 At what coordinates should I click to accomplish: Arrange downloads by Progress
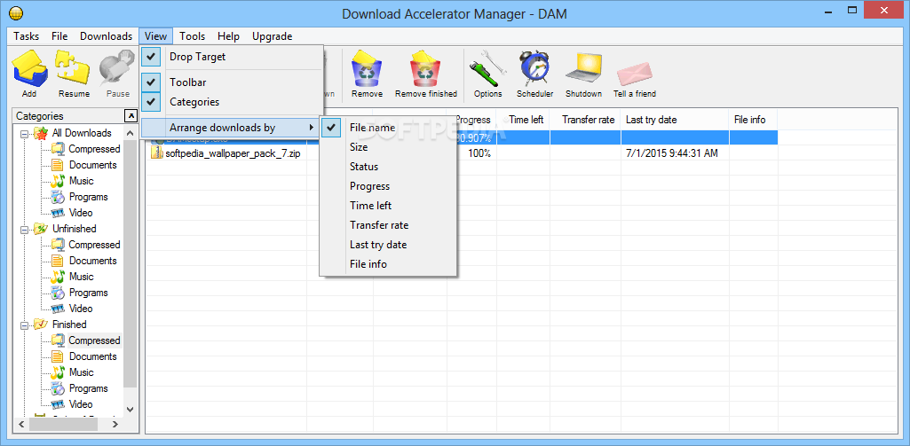coord(388,186)
